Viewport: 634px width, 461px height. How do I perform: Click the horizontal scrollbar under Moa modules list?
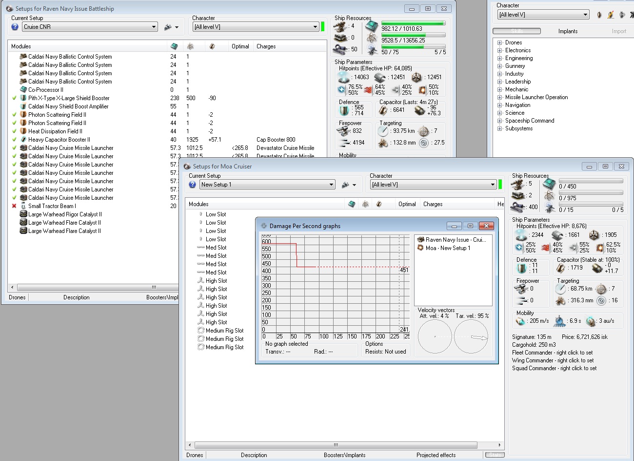pos(336,445)
